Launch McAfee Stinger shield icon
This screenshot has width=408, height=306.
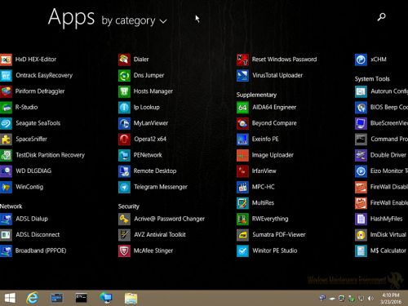point(124,251)
